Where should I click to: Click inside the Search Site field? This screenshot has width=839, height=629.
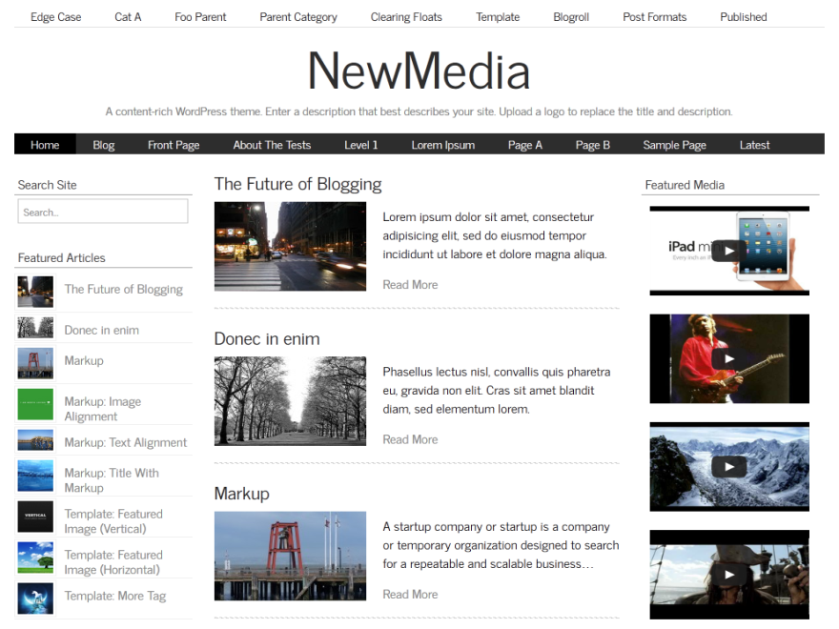click(102, 211)
